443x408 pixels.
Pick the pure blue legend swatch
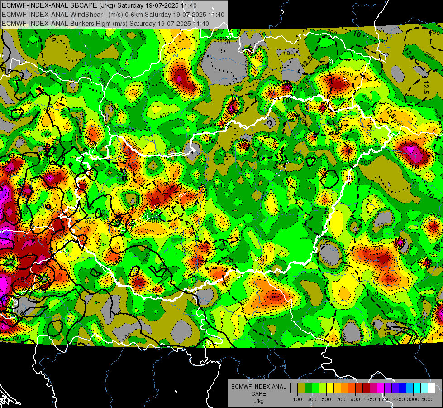point(403,388)
